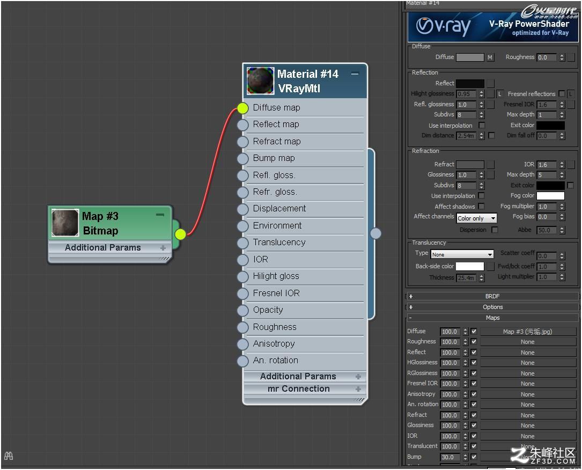Toggle refraction Use interpolation checkbox

point(482,195)
